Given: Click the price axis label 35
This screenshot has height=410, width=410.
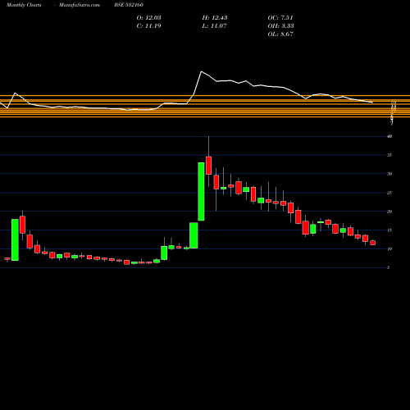Looking at the screenshot, I should pyautogui.click(x=389, y=155).
